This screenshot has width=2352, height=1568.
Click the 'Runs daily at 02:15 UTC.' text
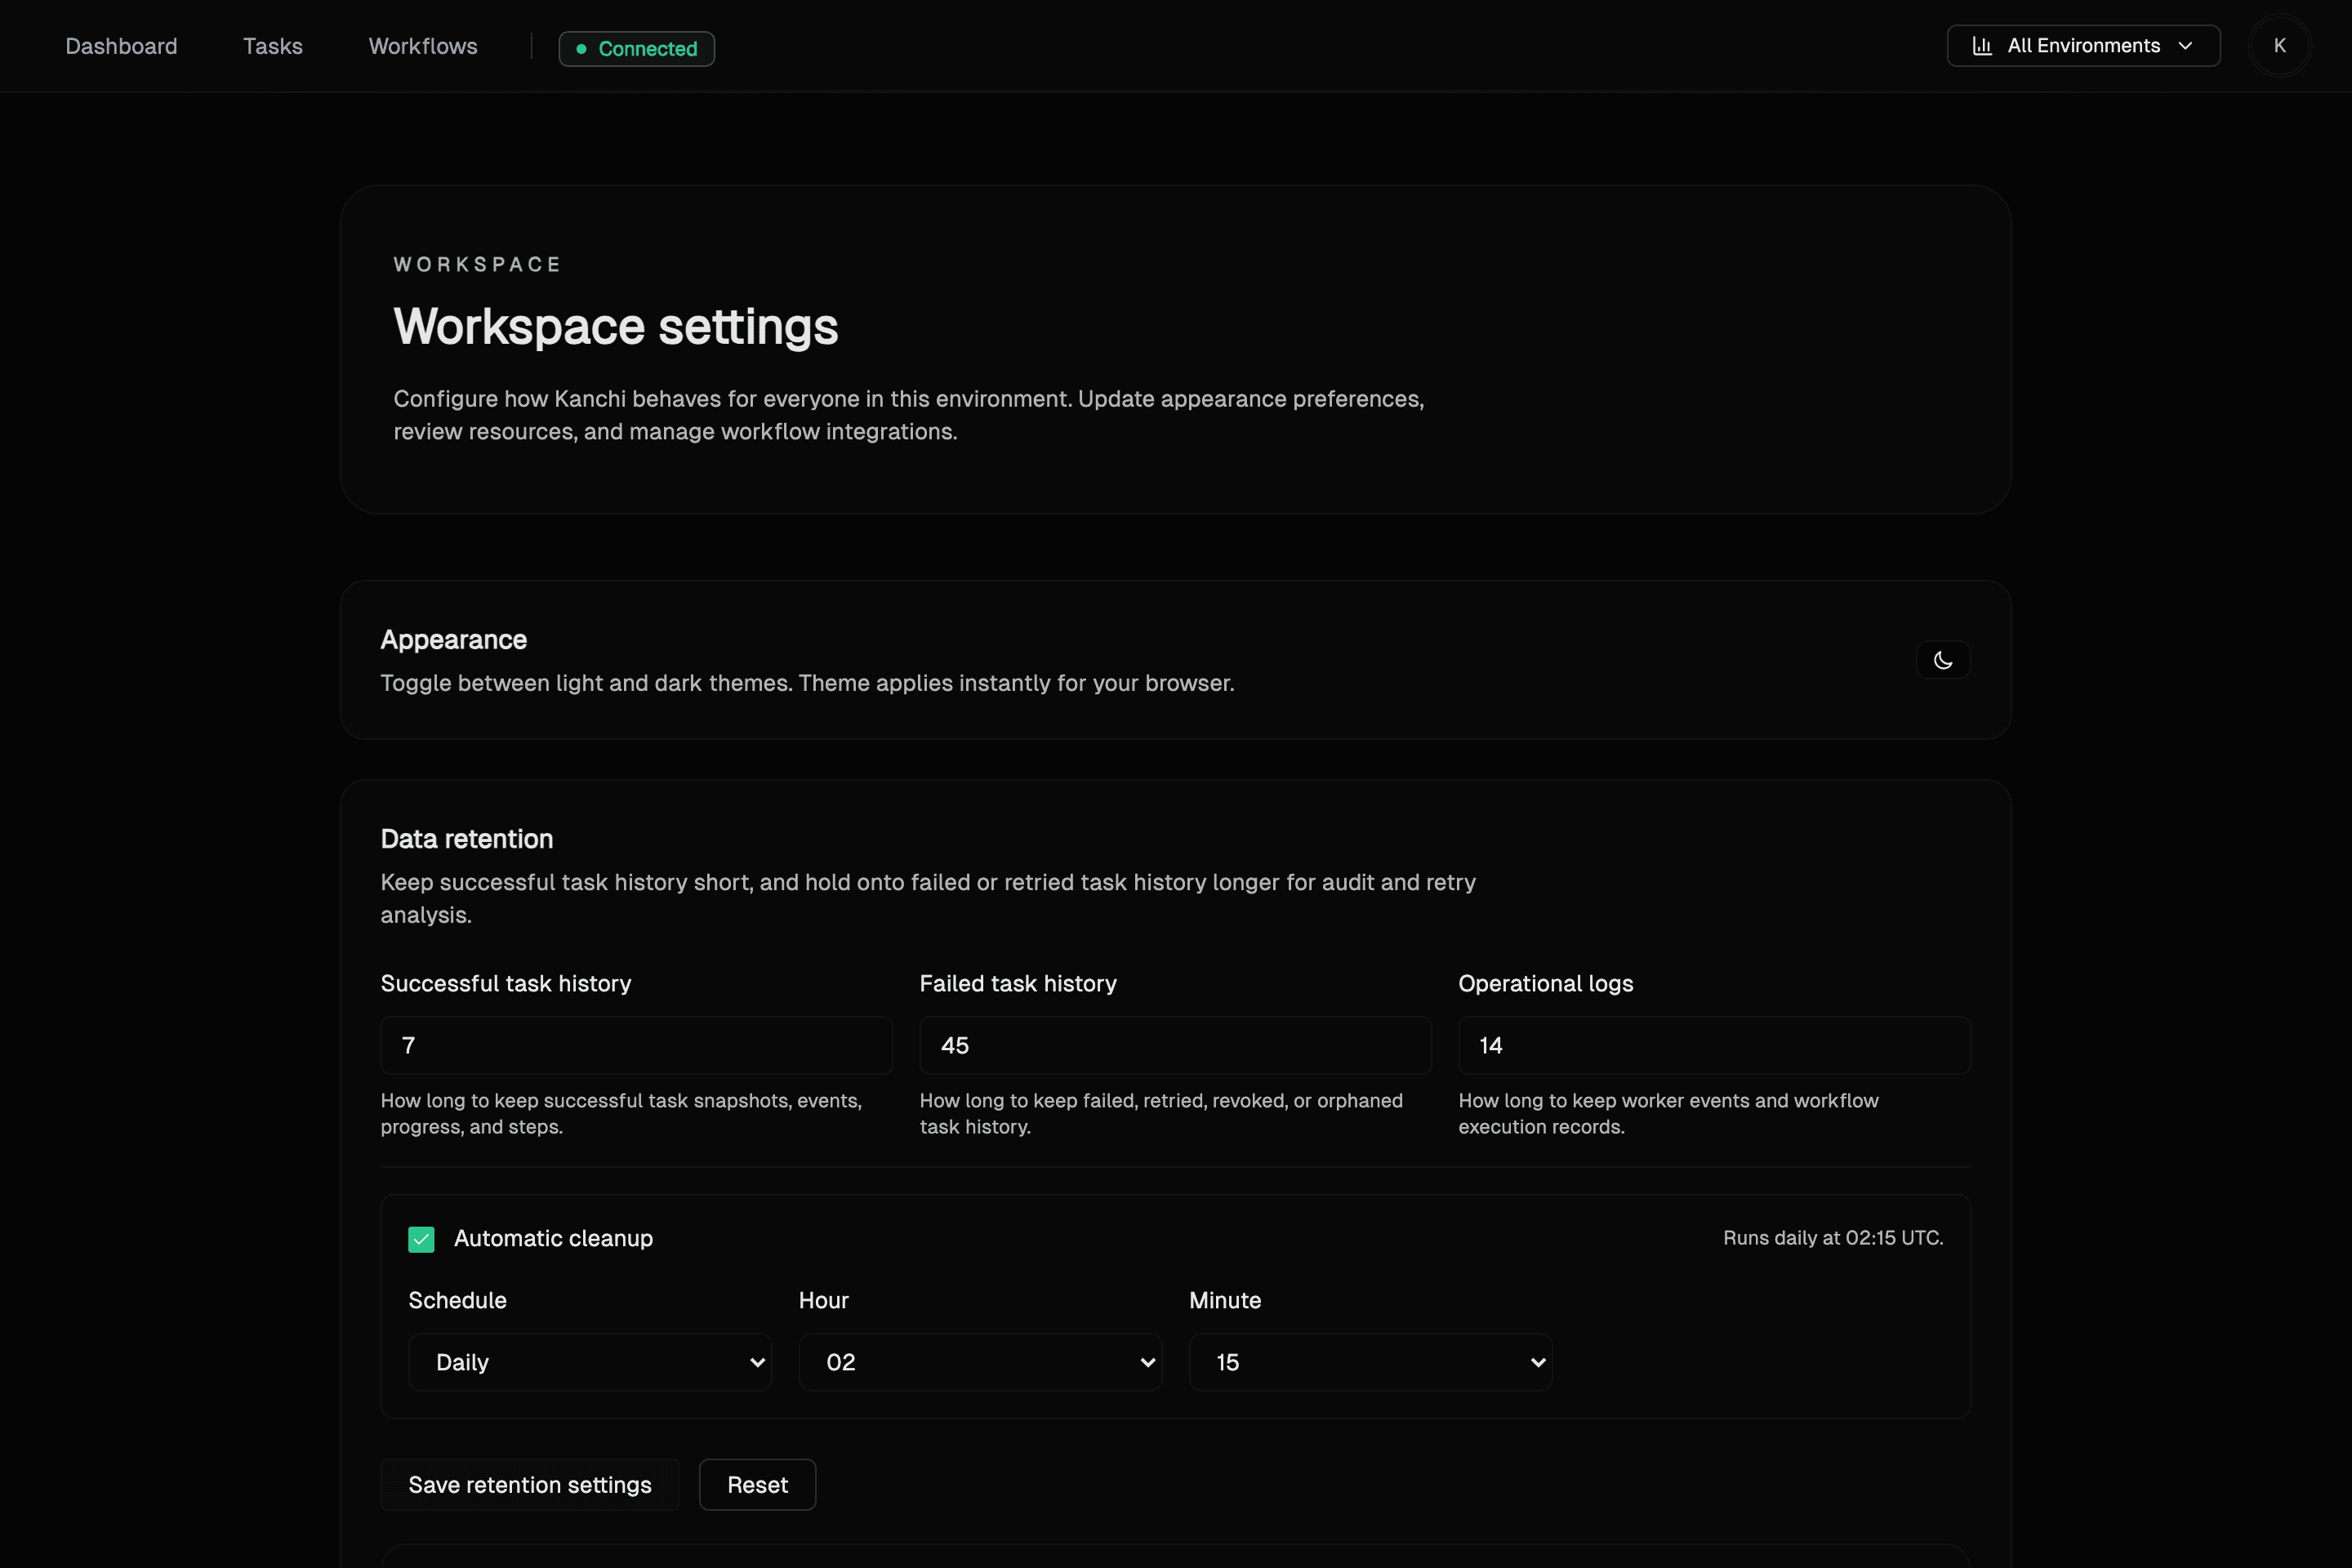(1833, 1238)
